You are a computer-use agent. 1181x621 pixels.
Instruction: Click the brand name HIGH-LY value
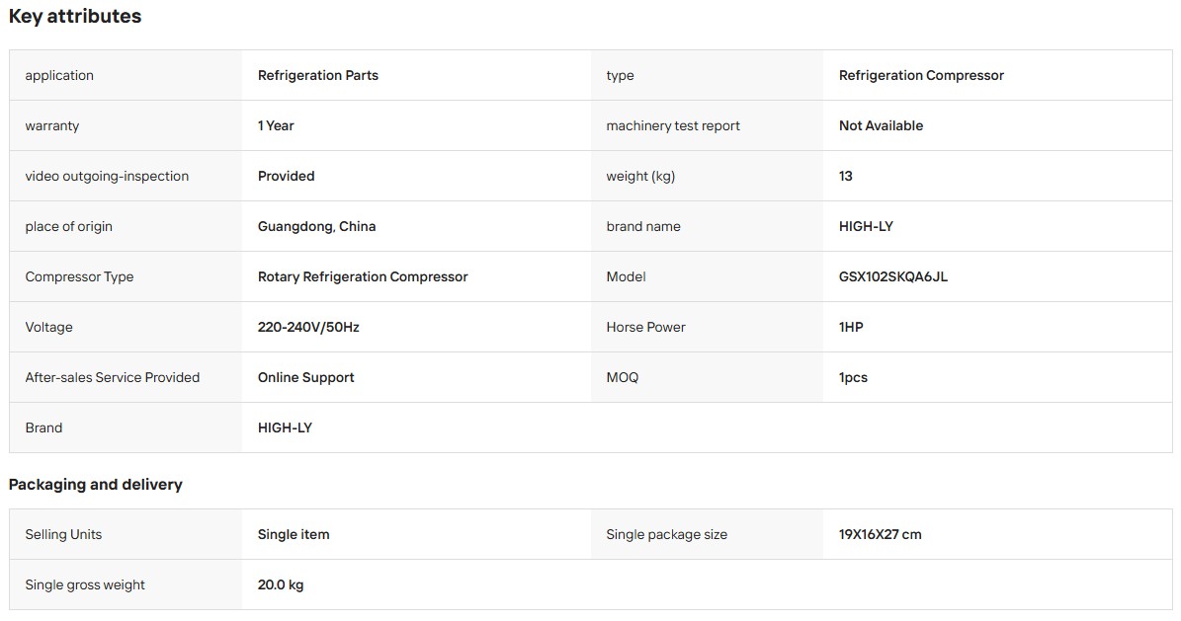[x=866, y=226]
